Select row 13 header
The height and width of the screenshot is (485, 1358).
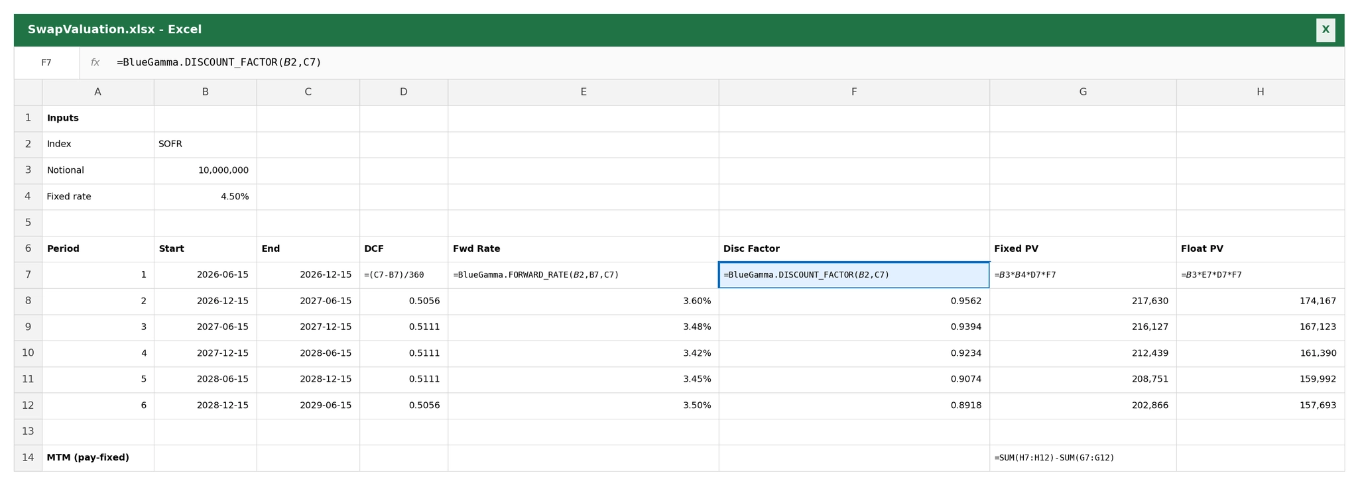pos(28,432)
